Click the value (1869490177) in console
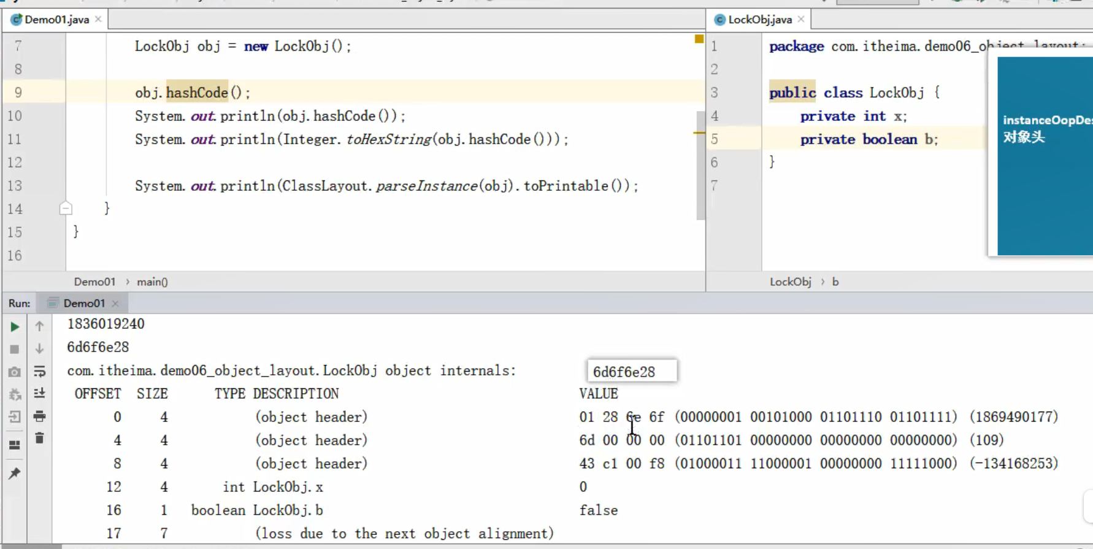Viewport: 1093px width, 549px height. click(1014, 417)
